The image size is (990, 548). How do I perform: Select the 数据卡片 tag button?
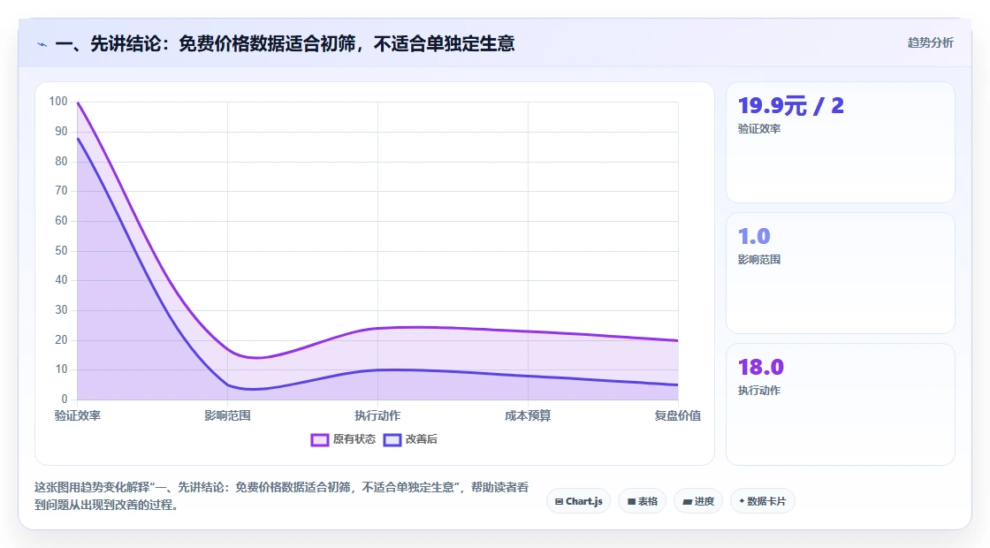pyautogui.click(x=763, y=501)
